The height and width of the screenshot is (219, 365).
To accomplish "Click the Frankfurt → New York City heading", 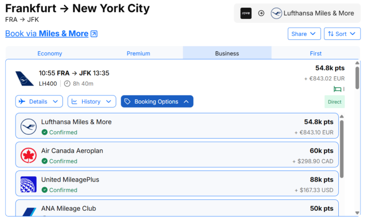I will 77,9.
